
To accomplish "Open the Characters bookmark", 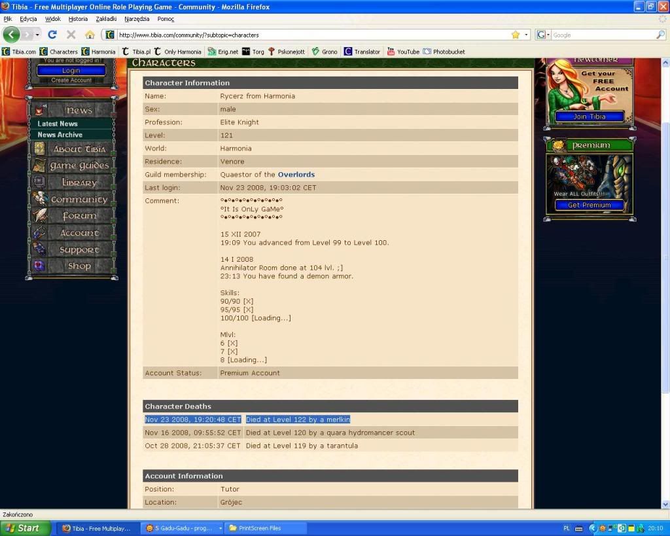I will (x=58, y=52).
